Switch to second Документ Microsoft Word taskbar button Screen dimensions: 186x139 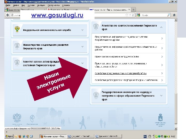pos(109,136)
